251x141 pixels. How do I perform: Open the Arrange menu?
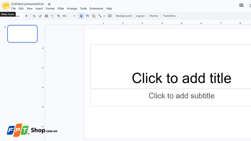pyautogui.click(x=72, y=8)
